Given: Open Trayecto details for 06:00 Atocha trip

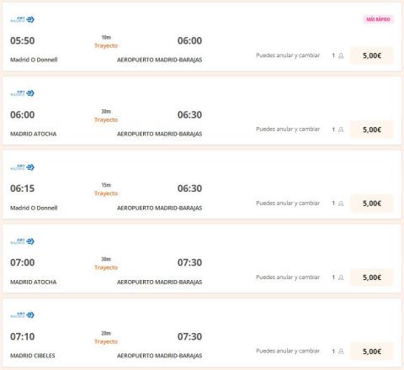Looking at the screenshot, I should tap(106, 119).
